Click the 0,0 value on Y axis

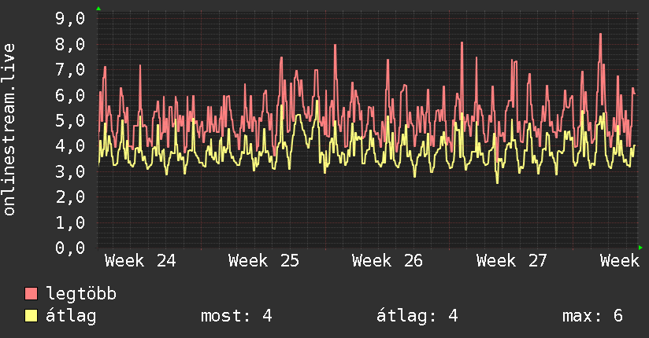pyautogui.click(x=70, y=248)
